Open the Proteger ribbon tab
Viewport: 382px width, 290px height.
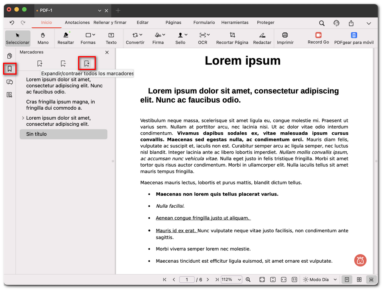[x=265, y=22]
